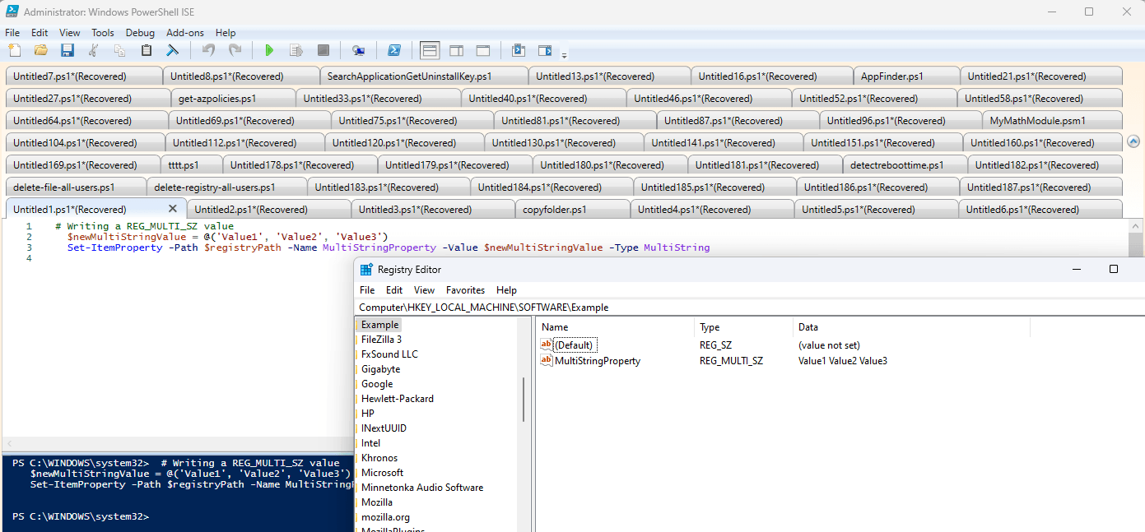1145x532 pixels.
Task: Select the Example key in registry tree
Action: (379, 325)
